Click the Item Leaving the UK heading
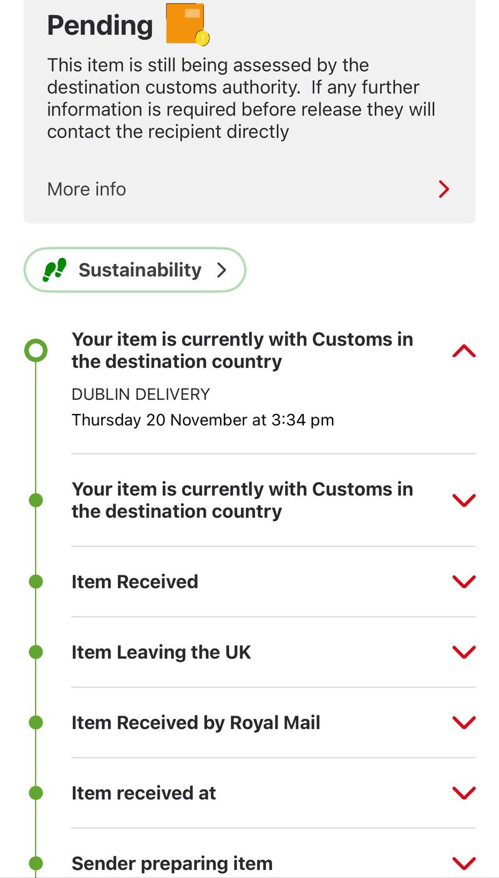499x878 pixels. click(x=161, y=652)
